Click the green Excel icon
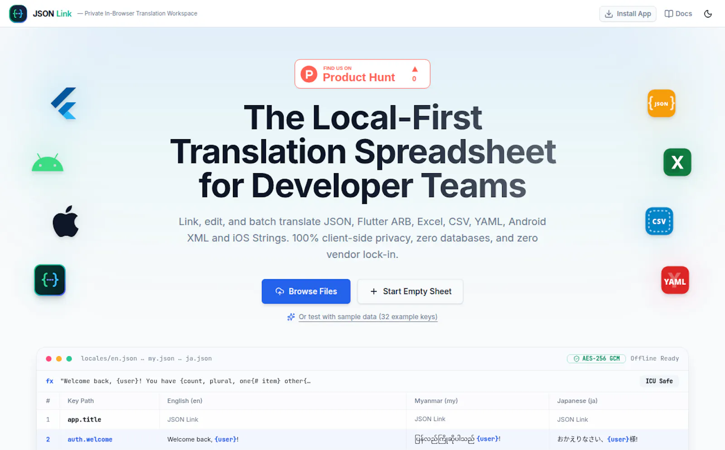 [x=677, y=162]
